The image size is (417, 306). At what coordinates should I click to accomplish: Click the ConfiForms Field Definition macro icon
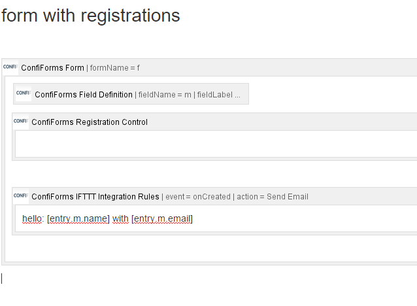click(x=24, y=93)
